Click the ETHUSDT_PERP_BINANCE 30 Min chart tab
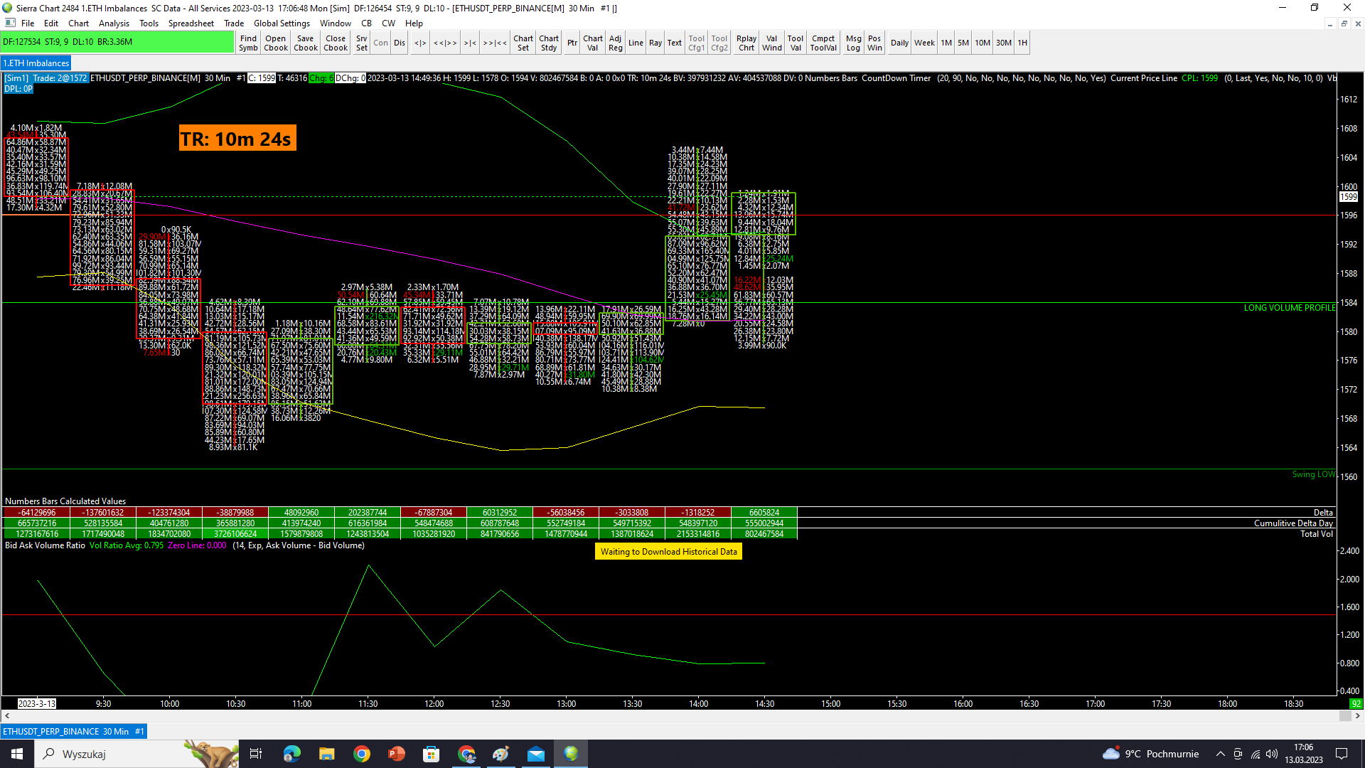Screen dimensions: 1365x768 pyautogui.click(x=73, y=731)
